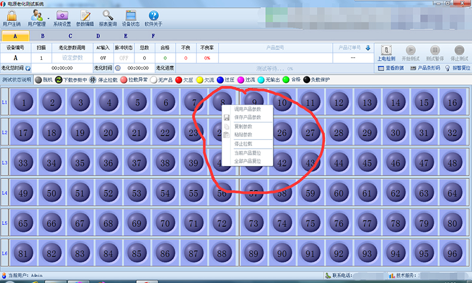Click the blue arrow beside 产品订单号
472x283 pixels.
pyautogui.click(x=368, y=48)
